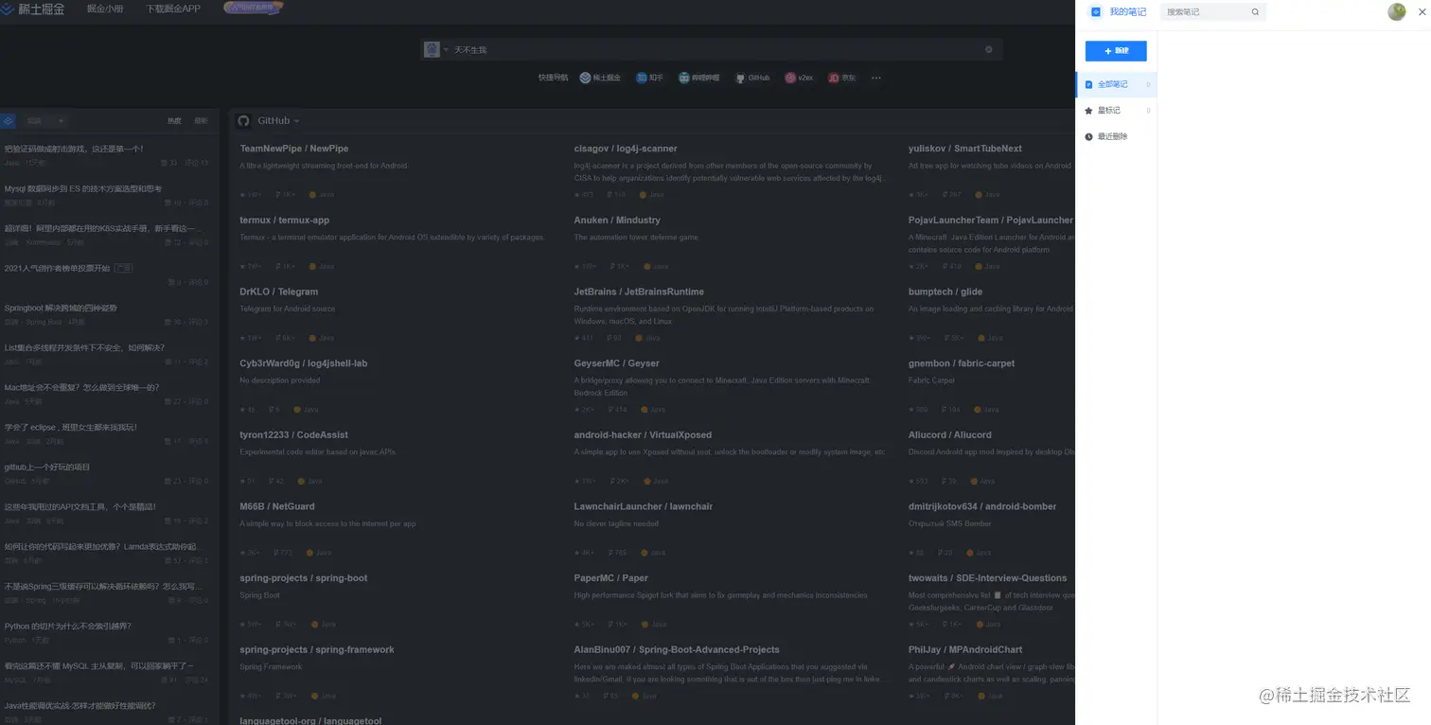1431x725 pixels.
Task: Open android-hacker / VirtualXposed repository
Action: coord(643,435)
